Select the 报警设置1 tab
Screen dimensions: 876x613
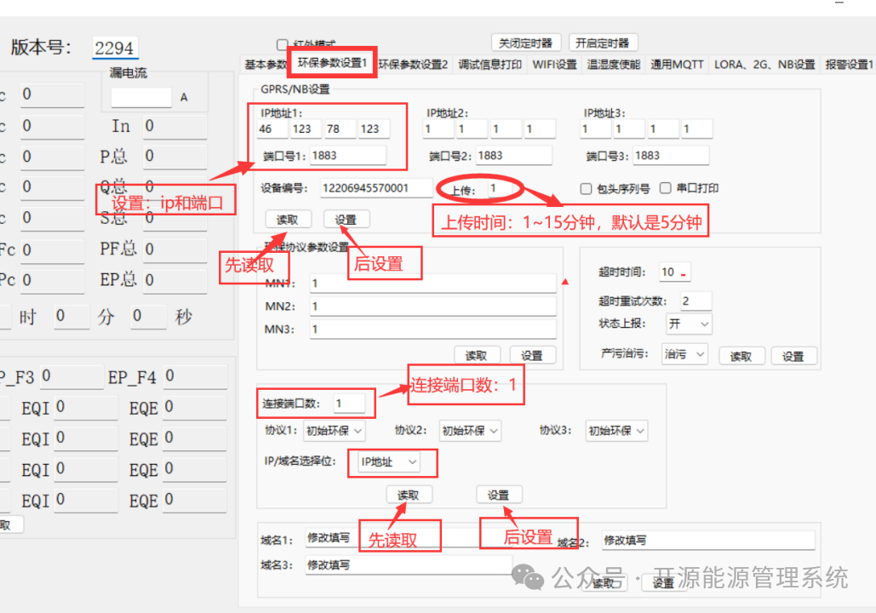point(847,62)
